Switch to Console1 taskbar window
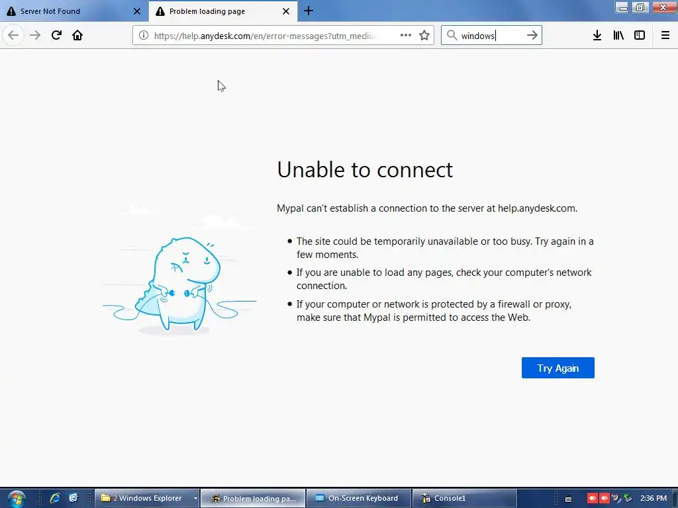This screenshot has width=678, height=508. 464,498
